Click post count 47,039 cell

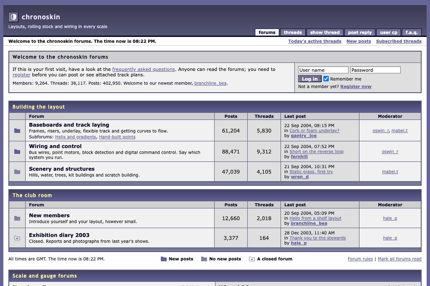coord(231,172)
